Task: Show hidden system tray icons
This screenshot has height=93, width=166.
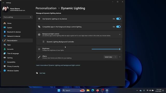Action: coord(137,90)
